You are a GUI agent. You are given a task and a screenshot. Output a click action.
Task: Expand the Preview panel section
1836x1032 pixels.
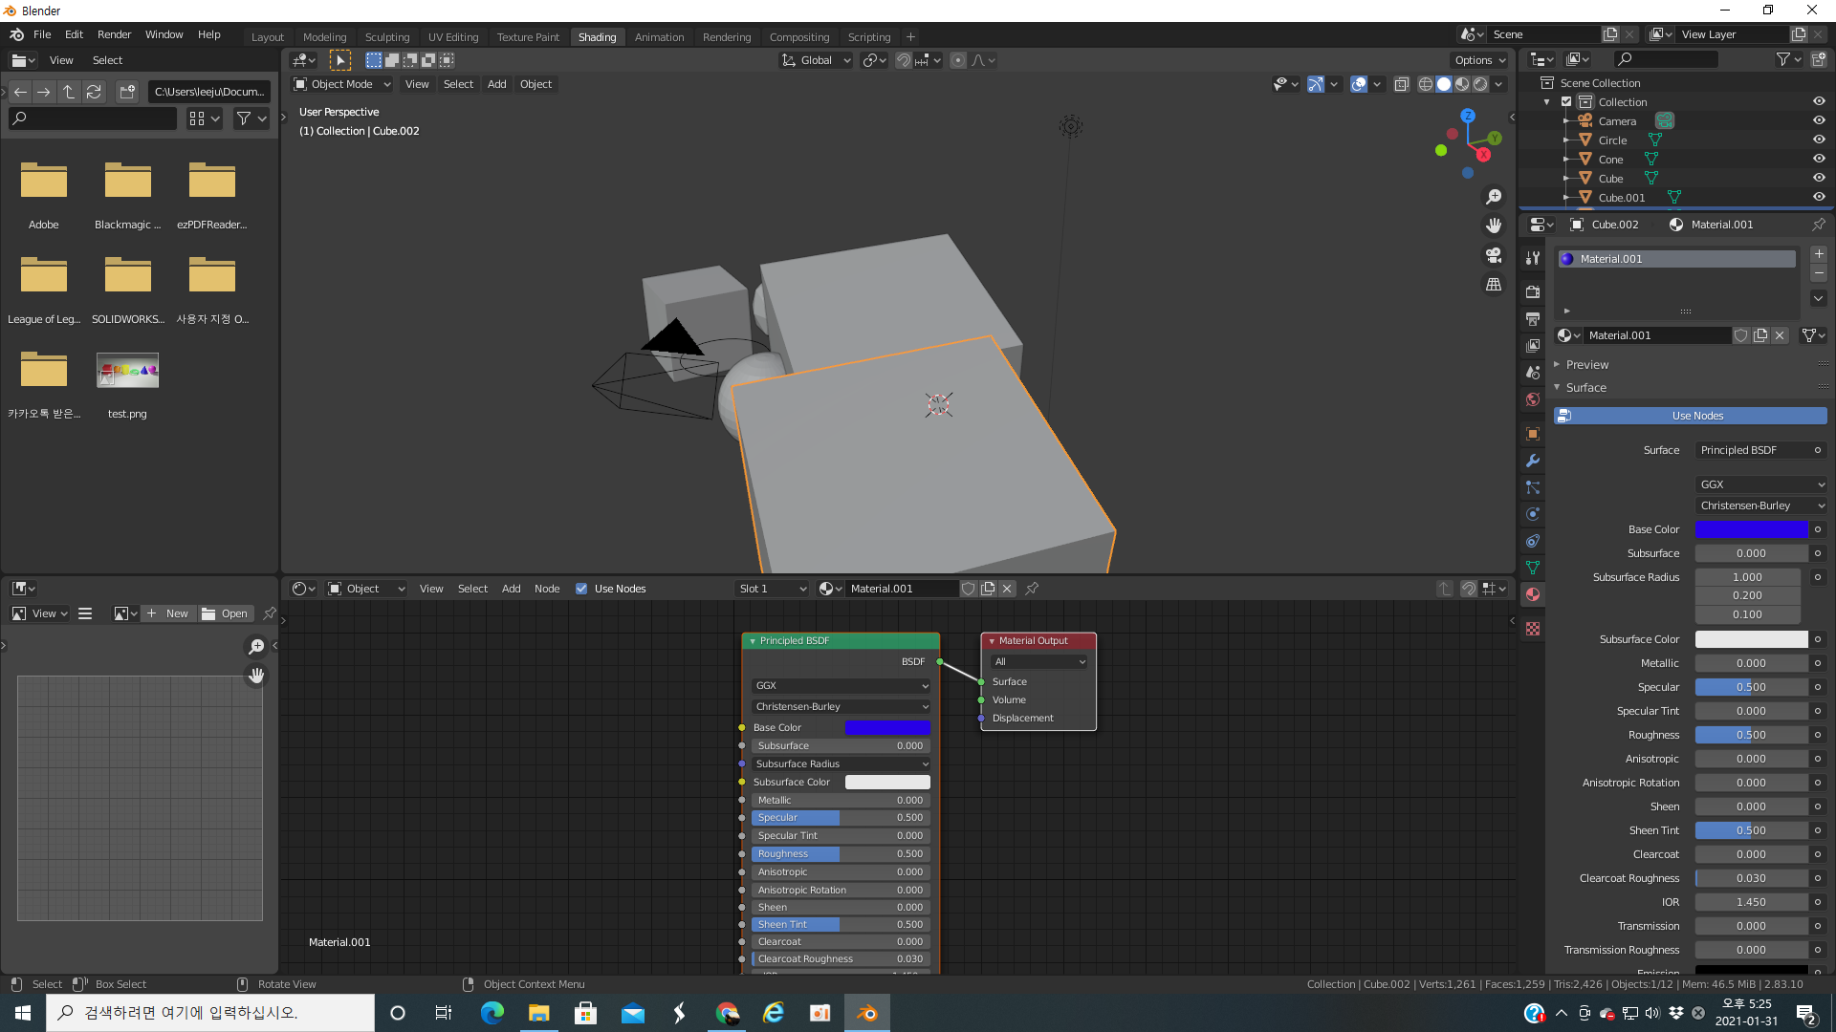tap(1587, 365)
